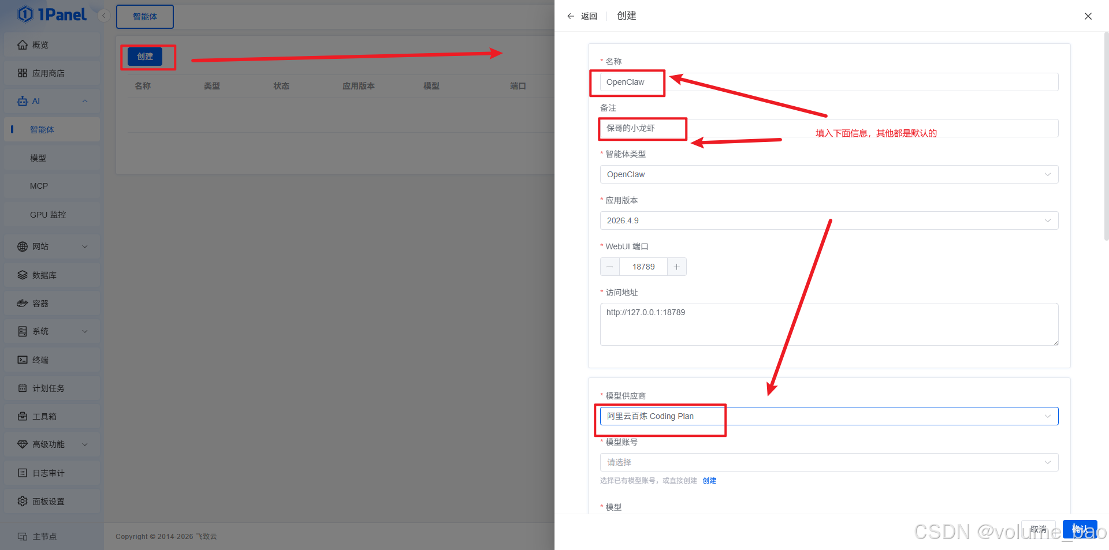Click the 主节点 node icon
Viewport: 1109px width, 550px height.
tap(23, 536)
